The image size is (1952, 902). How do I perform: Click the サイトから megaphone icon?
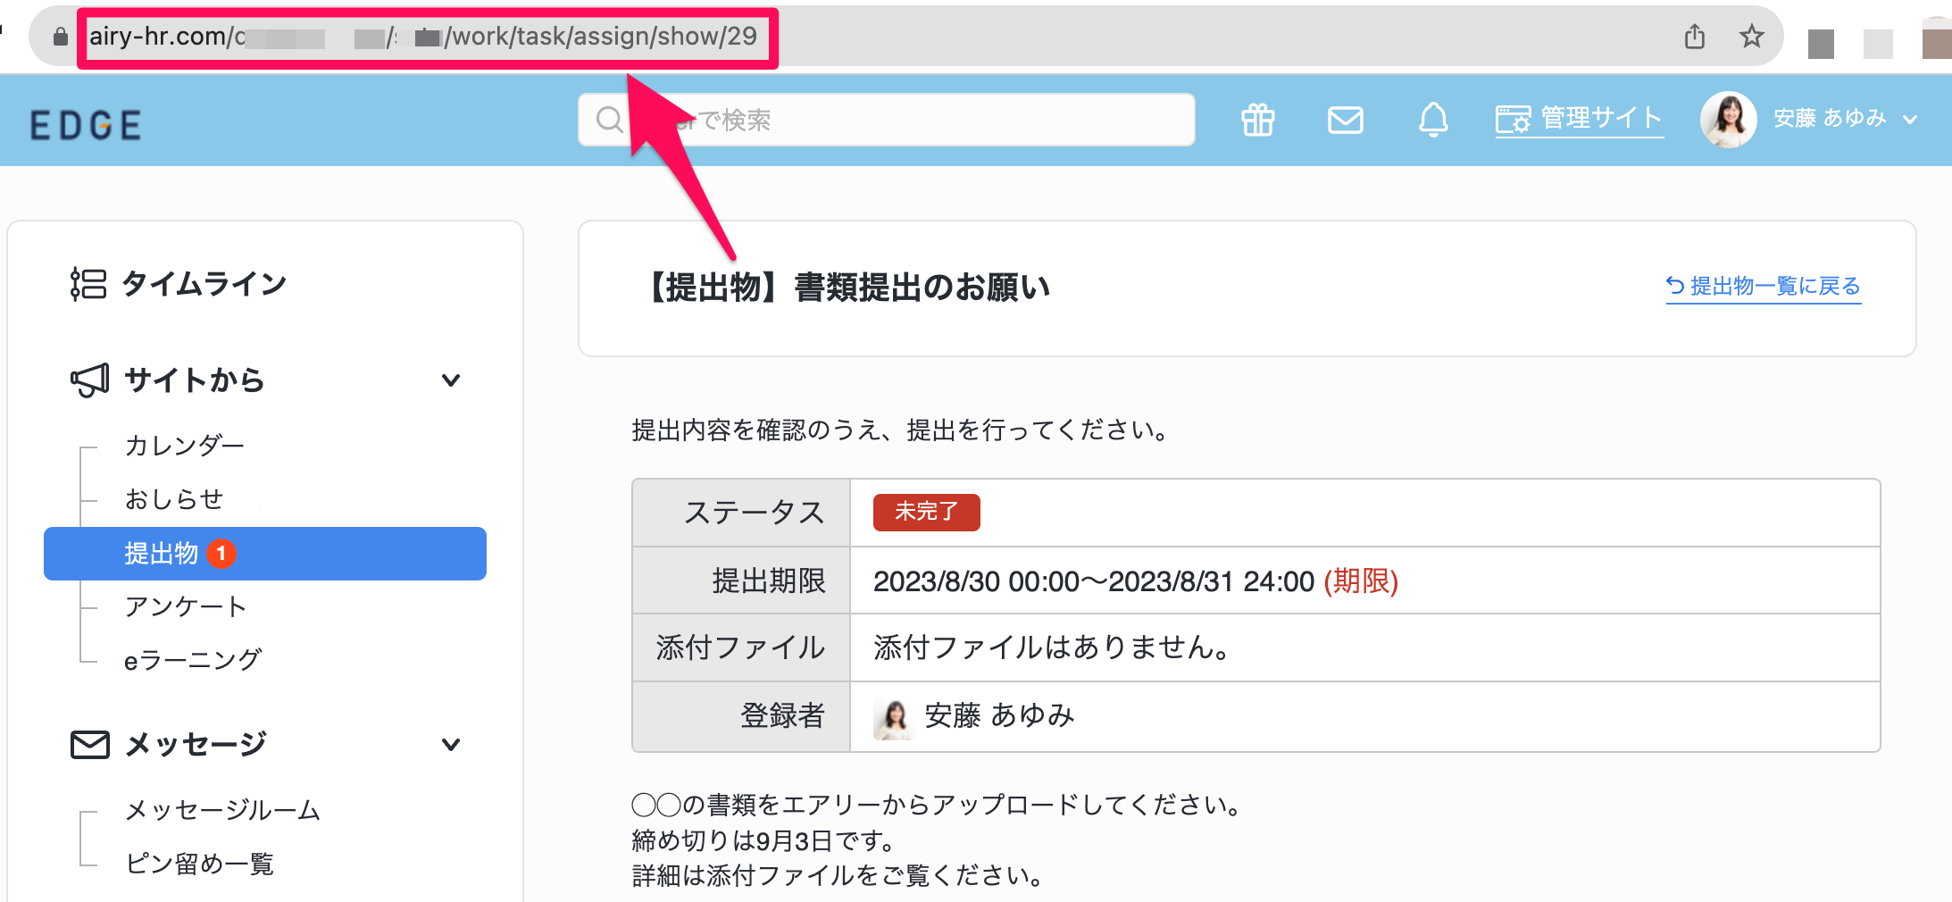click(90, 380)
